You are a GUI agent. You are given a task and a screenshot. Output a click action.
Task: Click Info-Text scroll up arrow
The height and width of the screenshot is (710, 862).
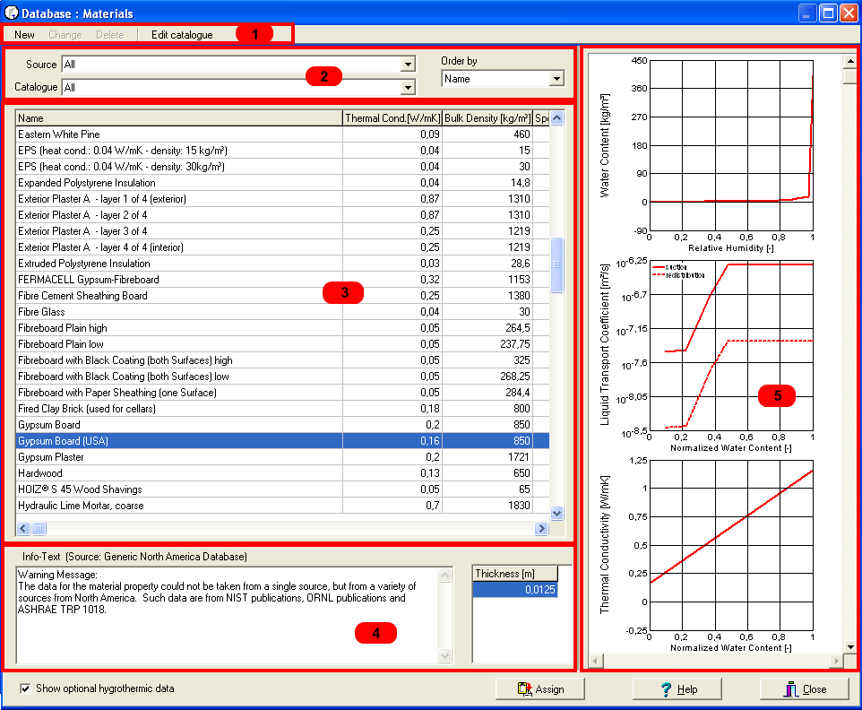coord(445,576)
